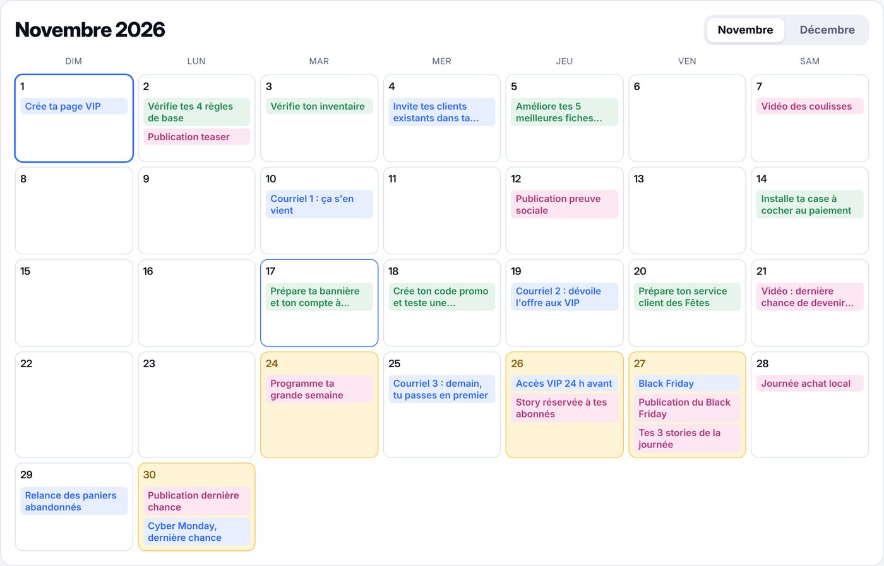Select the day cell for November 22
Image resolution: width=884 pixels, height=566 pixels.
point(74,404)
